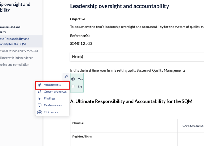Click the Review notes speech bubble icon
This screenshot has height=146, width=204.
click(x=40, y=105)
